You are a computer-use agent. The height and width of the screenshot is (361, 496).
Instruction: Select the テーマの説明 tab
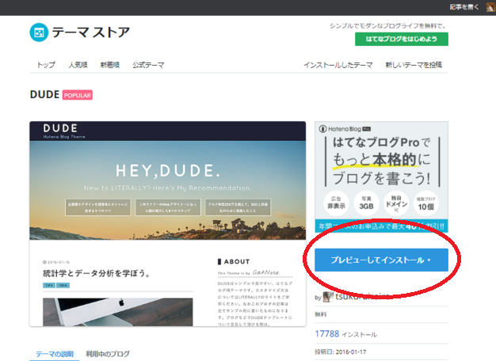[x=55, y=354]
